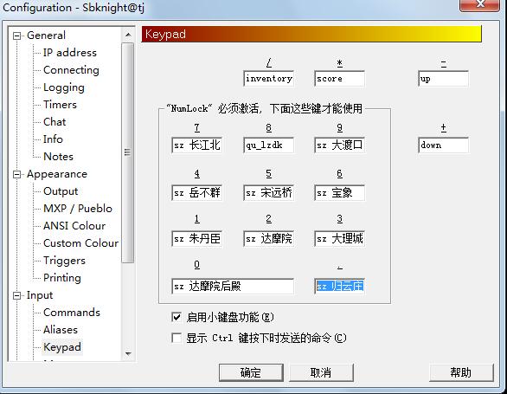The width and height of the screenshot is (507, 394).
Task: Click tree scrollbar down arrow
Action: click(128, 353)
